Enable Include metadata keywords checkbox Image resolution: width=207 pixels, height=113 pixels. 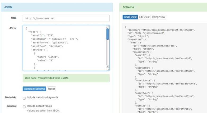24,98
